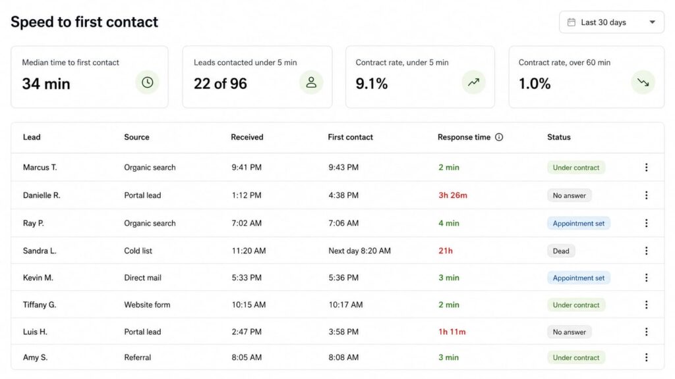This screenshot has width=675, height=379.
Task: Click the 1h 11m response time value
Action: [x=452, y=332]
